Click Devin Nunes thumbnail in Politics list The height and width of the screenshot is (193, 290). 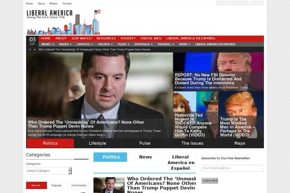(x=109, y=185)
